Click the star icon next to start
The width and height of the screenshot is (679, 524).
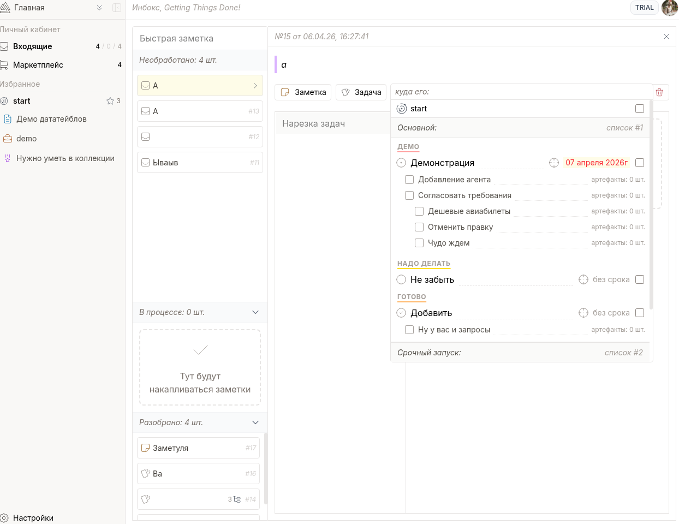pos(110,101)
